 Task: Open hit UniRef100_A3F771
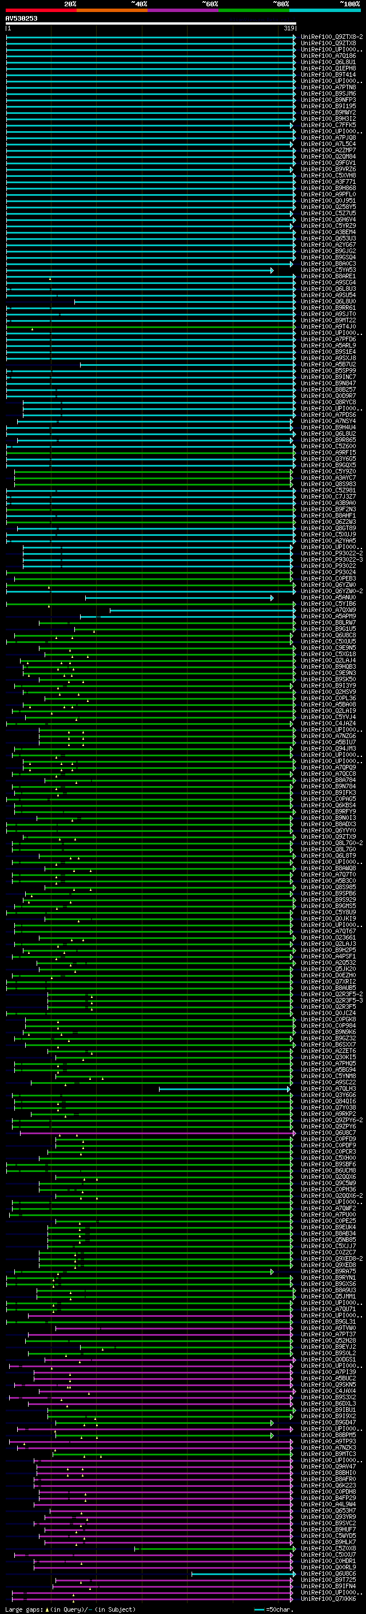coord(328,181)
